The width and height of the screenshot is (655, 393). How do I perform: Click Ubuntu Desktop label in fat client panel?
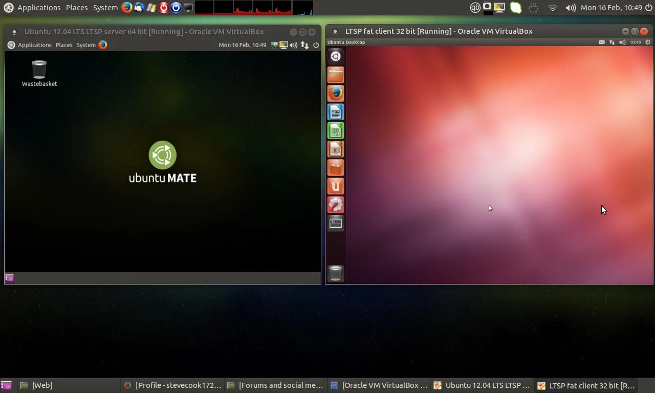[x=346, y=42]
